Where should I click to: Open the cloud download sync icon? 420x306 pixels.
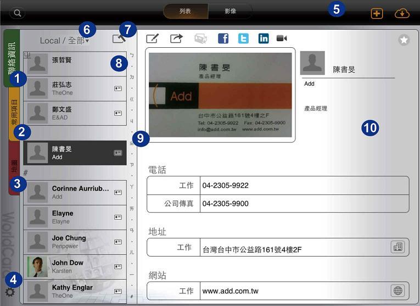[402, 13]
